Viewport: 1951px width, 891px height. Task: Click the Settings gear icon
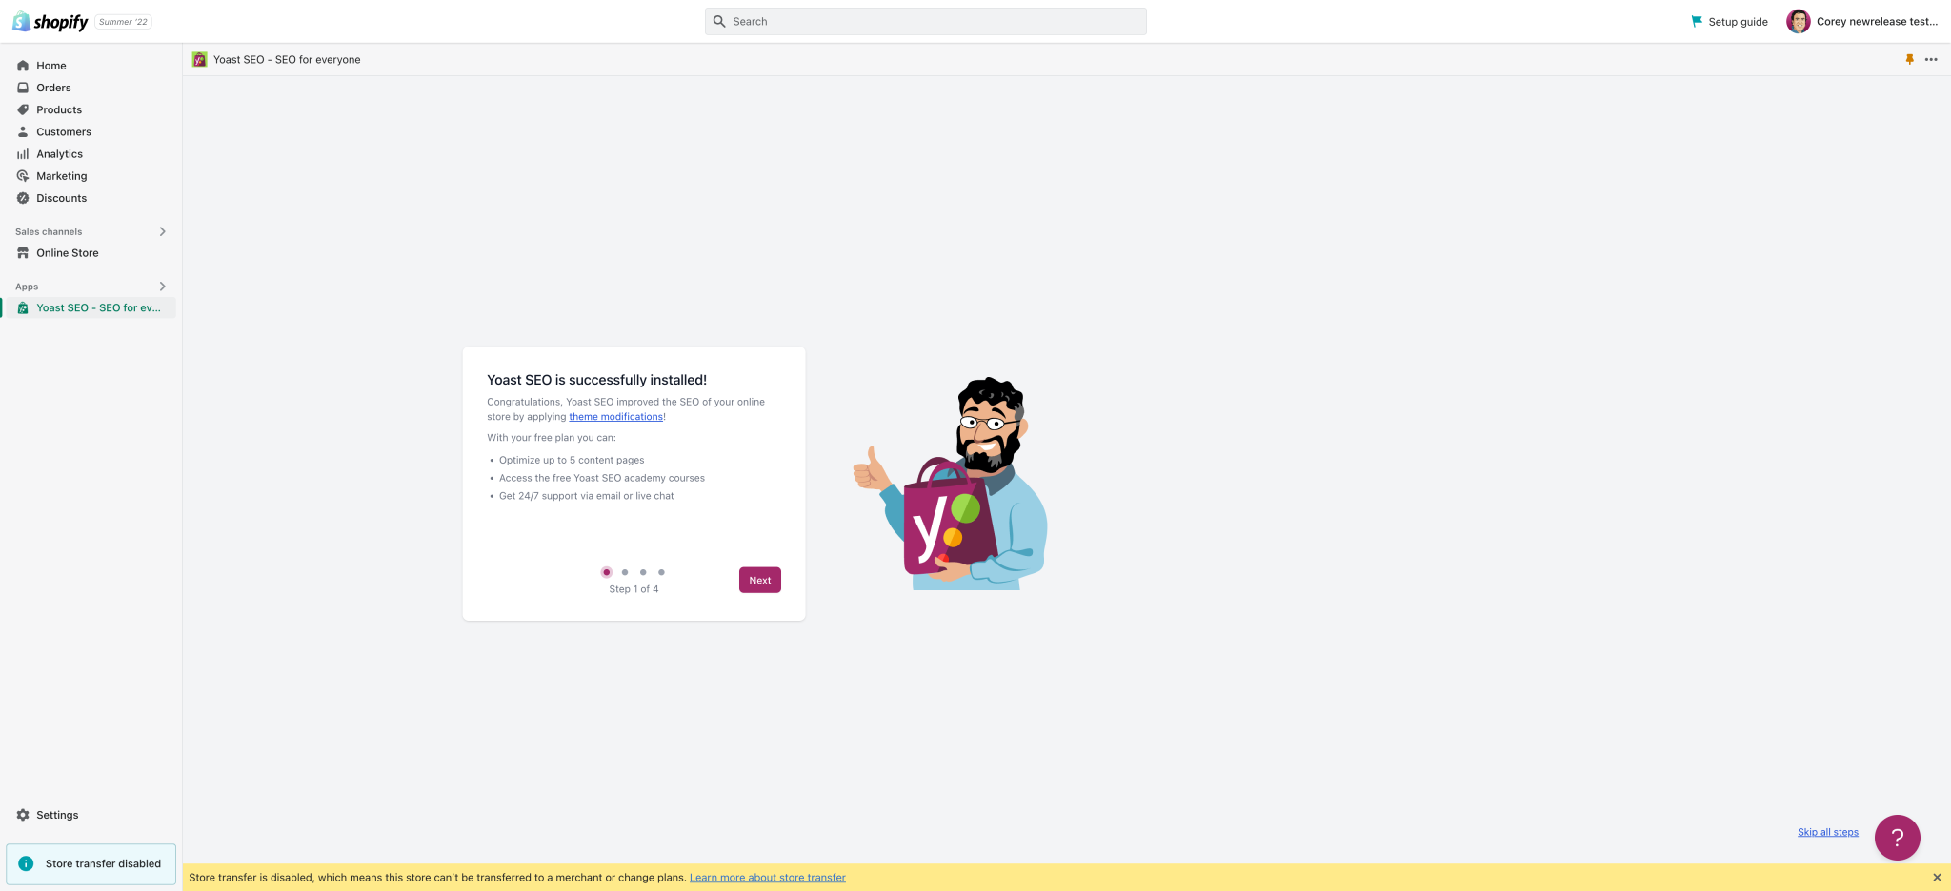pos(23,815)
